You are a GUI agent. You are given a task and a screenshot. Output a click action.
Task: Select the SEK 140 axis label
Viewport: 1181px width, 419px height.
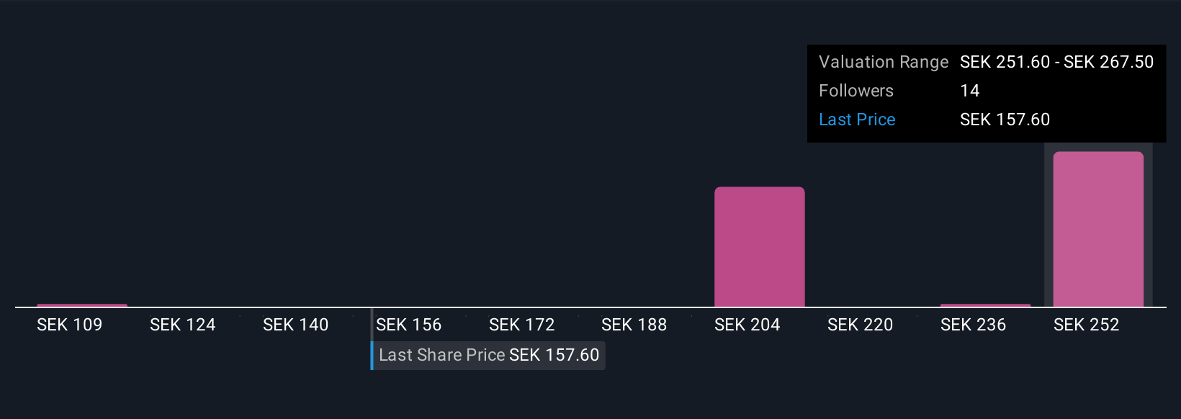pyautogui.click(x=296, y=325)
